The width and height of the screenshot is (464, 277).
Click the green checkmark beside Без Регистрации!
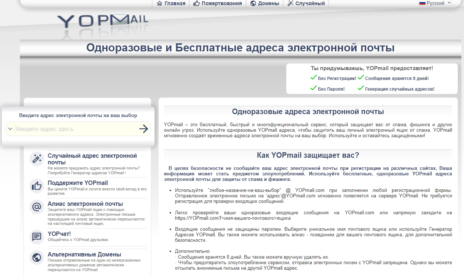point(314,77)
